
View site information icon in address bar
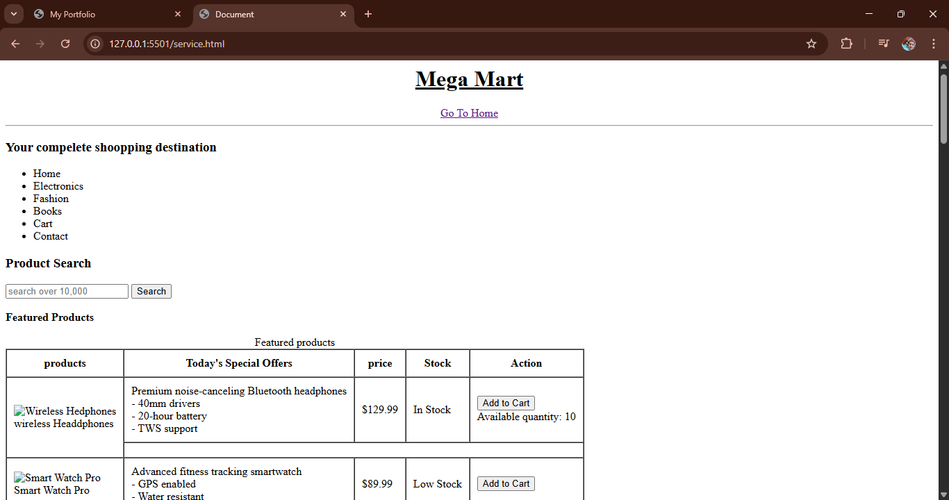click(96, 44)
